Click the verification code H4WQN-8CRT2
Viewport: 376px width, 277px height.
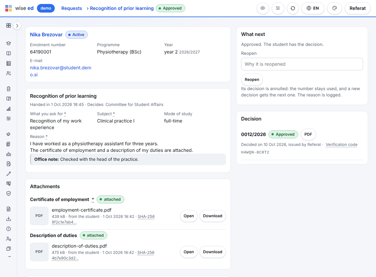pyautogui.click(x=255, y=152)
